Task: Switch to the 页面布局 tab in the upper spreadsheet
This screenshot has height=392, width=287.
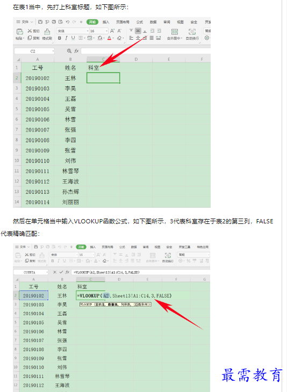Action: click(123, 22)
